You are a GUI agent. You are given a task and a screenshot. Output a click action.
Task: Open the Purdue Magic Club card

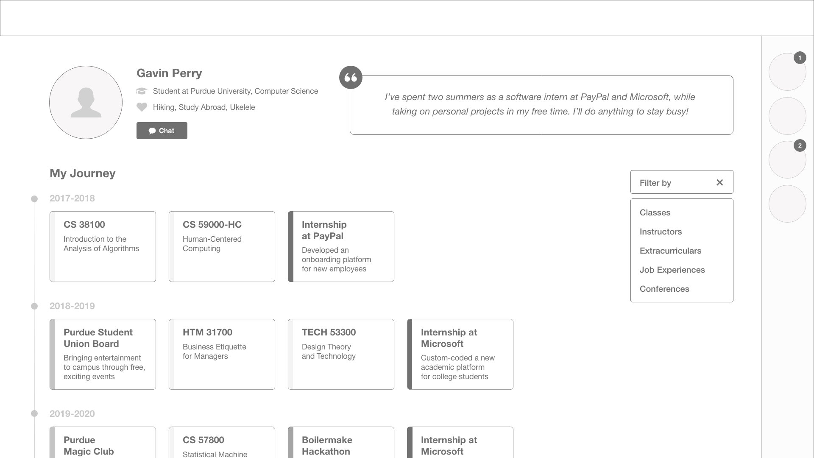click(x=103, y=442)
